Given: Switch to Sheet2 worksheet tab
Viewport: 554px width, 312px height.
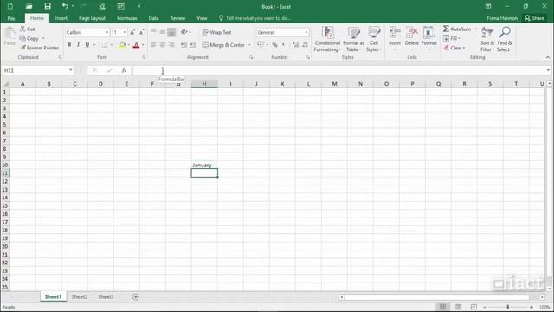Looking at the screenshot, I should pyautogui.click(x=80, y=296).
